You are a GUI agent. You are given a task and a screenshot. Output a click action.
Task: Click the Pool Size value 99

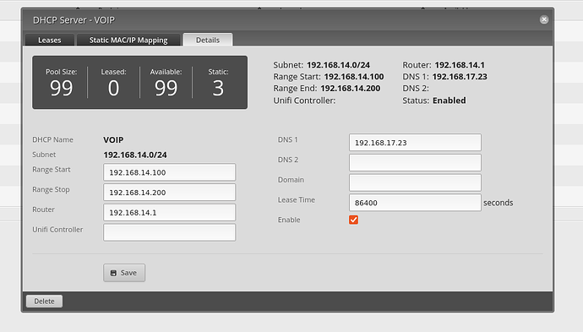62,89
